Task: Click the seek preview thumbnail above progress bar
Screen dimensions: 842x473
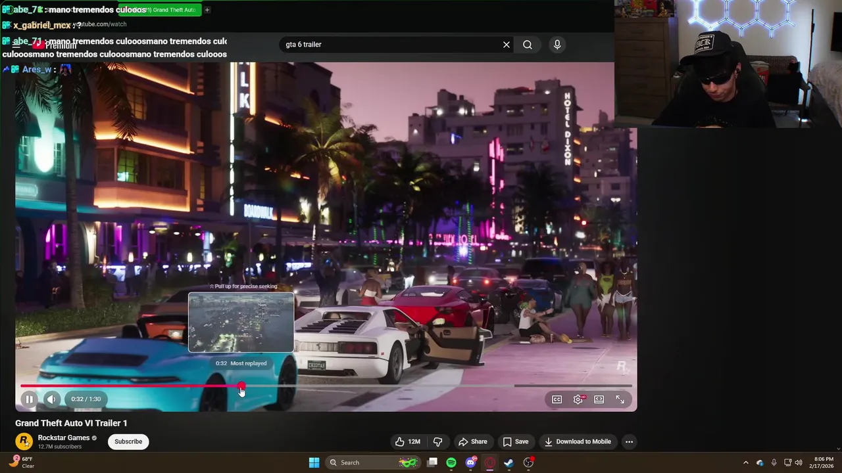Action: coord(241,323)
